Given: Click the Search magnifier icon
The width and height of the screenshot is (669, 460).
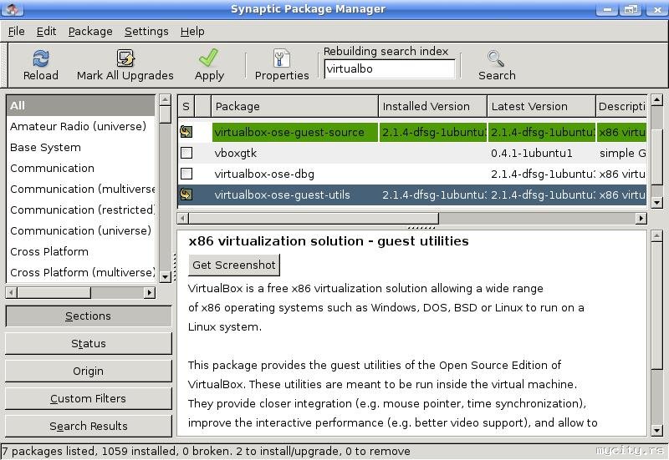Looking at the screenshot, I should tap(496, 58).
